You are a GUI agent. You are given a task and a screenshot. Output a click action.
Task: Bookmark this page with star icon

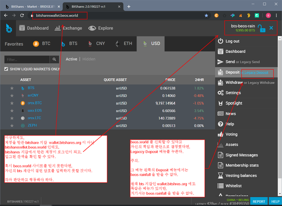(206, 16)
